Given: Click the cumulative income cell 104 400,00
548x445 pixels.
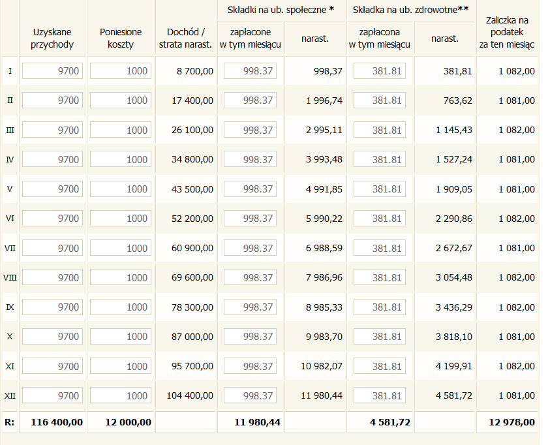Looking at the screenshot, I should (186, 395).
